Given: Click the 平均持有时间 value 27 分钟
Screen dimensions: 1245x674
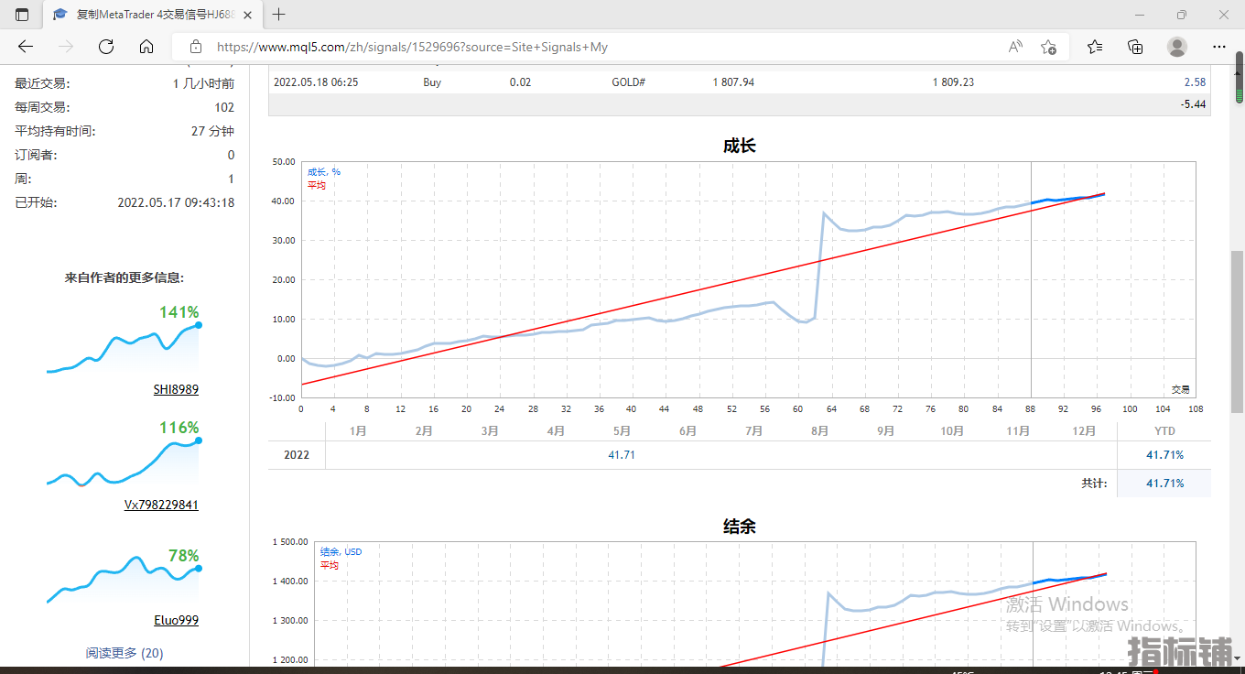Looking at the screenshot, I should [x=212, y=131].
